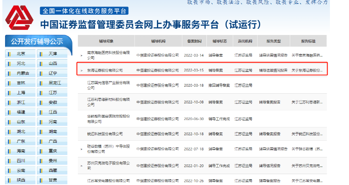The image size is (349, 185).
Task: Choose the 广东 region
Action: pos(20,141)
